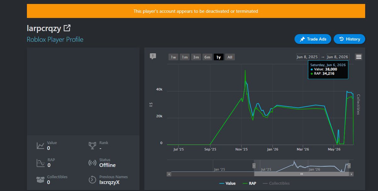Select the 1m chart range

(185, 57)
